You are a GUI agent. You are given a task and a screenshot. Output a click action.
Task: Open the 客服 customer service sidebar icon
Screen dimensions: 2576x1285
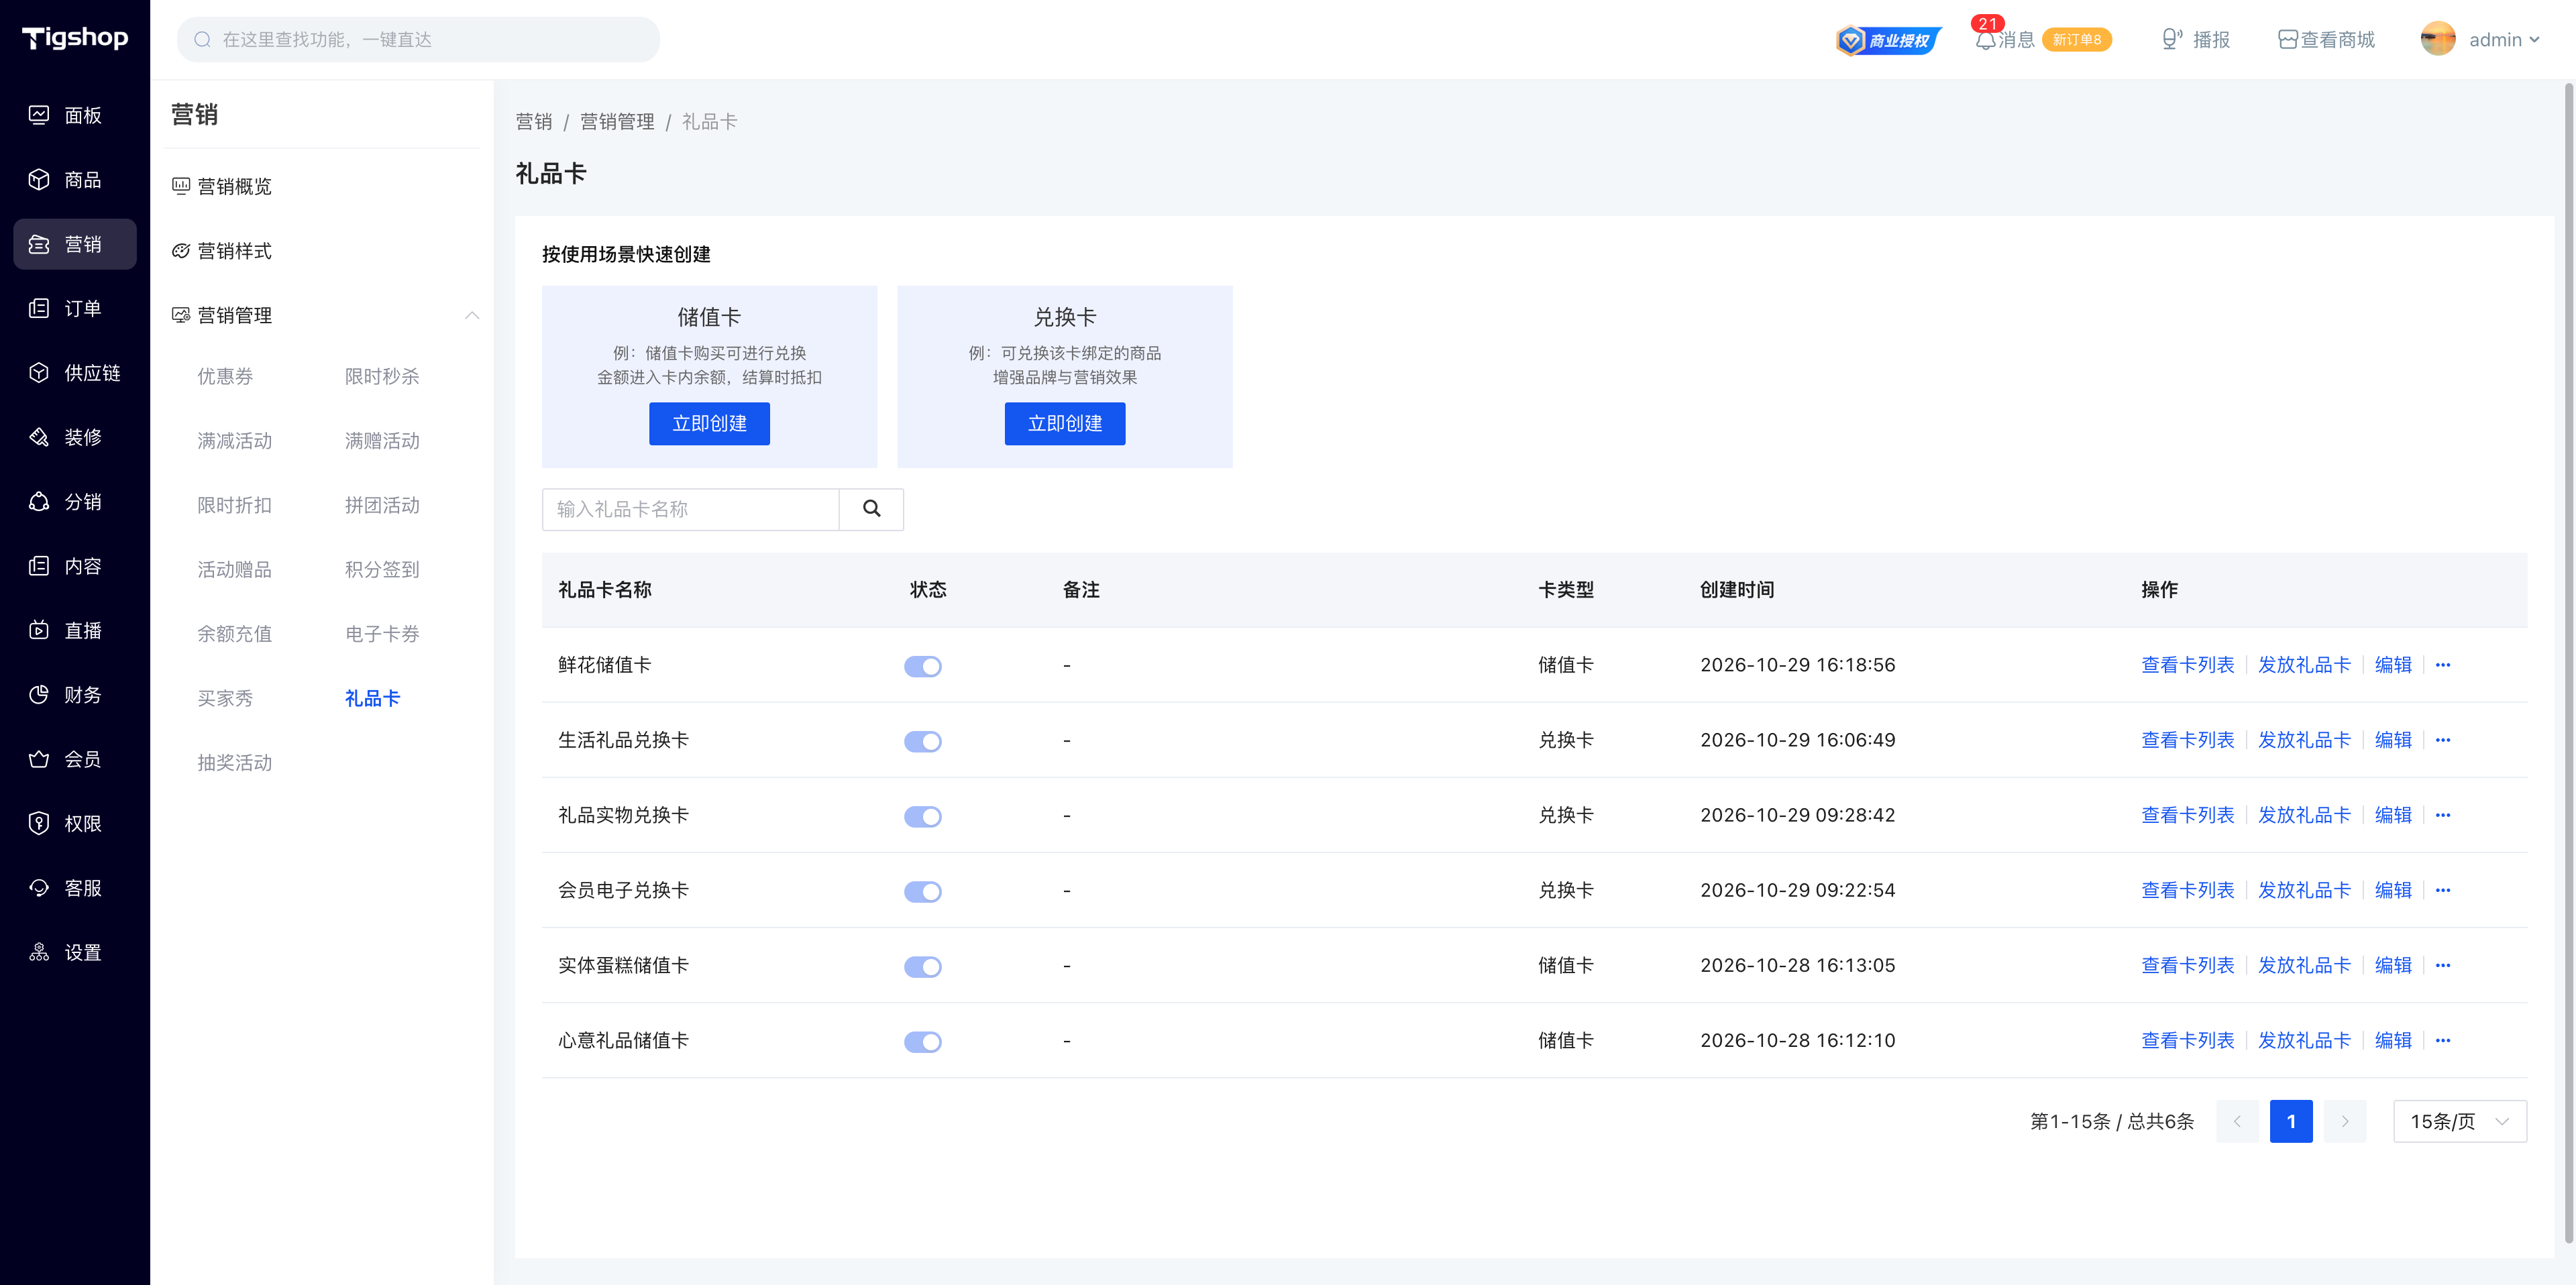(39, 888)
